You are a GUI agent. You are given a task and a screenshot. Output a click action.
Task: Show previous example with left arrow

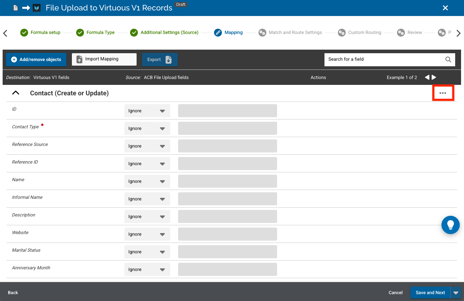coord(427,77)
